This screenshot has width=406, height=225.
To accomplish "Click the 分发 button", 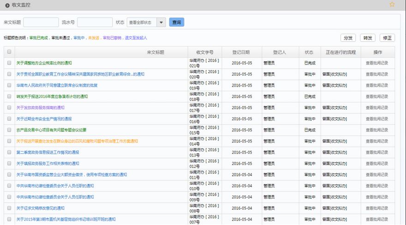I will click(x=348, y=38).
